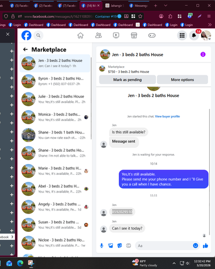Send a thumbs-up like

click(x=205, y=245)
